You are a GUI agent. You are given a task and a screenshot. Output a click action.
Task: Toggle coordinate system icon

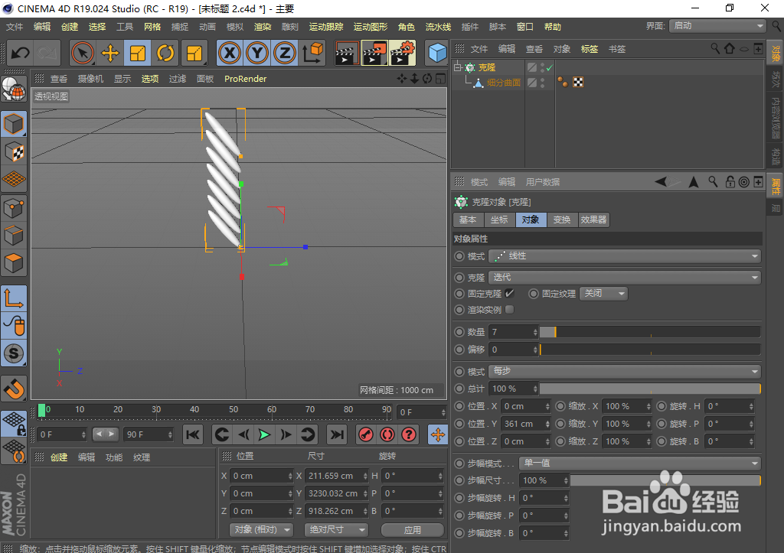coord(312,53)
